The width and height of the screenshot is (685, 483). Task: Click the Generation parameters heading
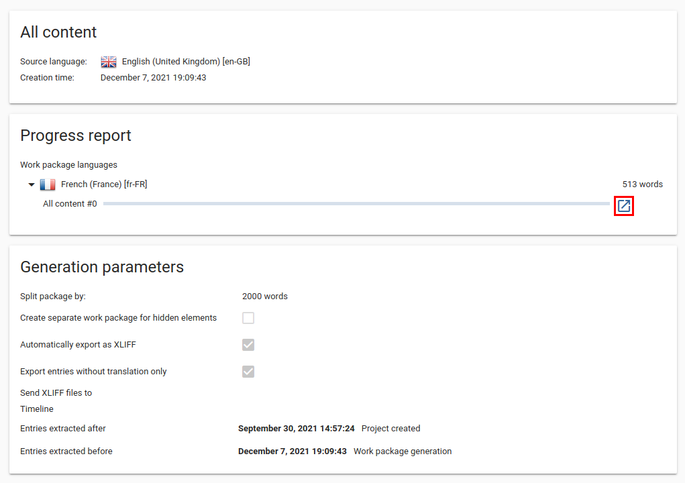click(x=102, y=267)
